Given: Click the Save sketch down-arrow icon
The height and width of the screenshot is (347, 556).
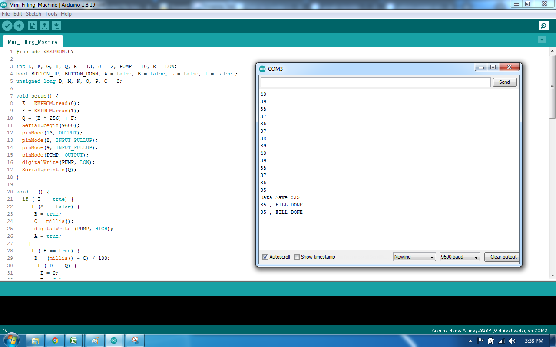Looking at the screenshot, I should coord(56,26).
